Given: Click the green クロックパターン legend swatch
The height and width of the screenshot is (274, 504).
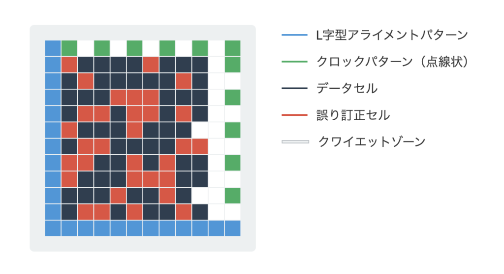Looking at the screenshot, I should click(x=295, y=62).
